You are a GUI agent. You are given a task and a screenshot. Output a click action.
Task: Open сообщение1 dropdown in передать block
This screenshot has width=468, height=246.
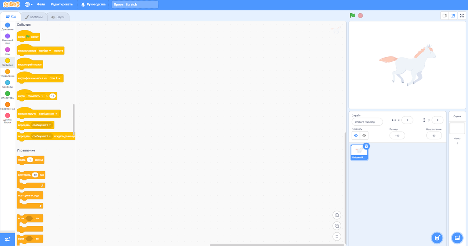tap(42, 125)
